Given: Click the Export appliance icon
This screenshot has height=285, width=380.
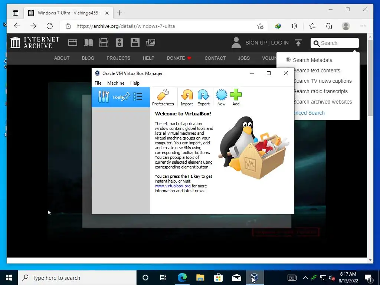Looking at the screenshot, I should pyautogui.click(x=203, y=98).
